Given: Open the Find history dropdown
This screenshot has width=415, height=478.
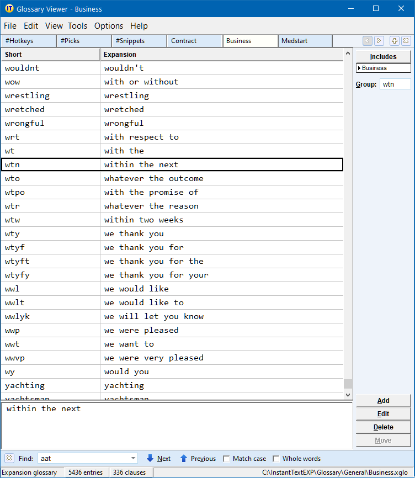Looking at the screenshot, I should click(133, 458).
